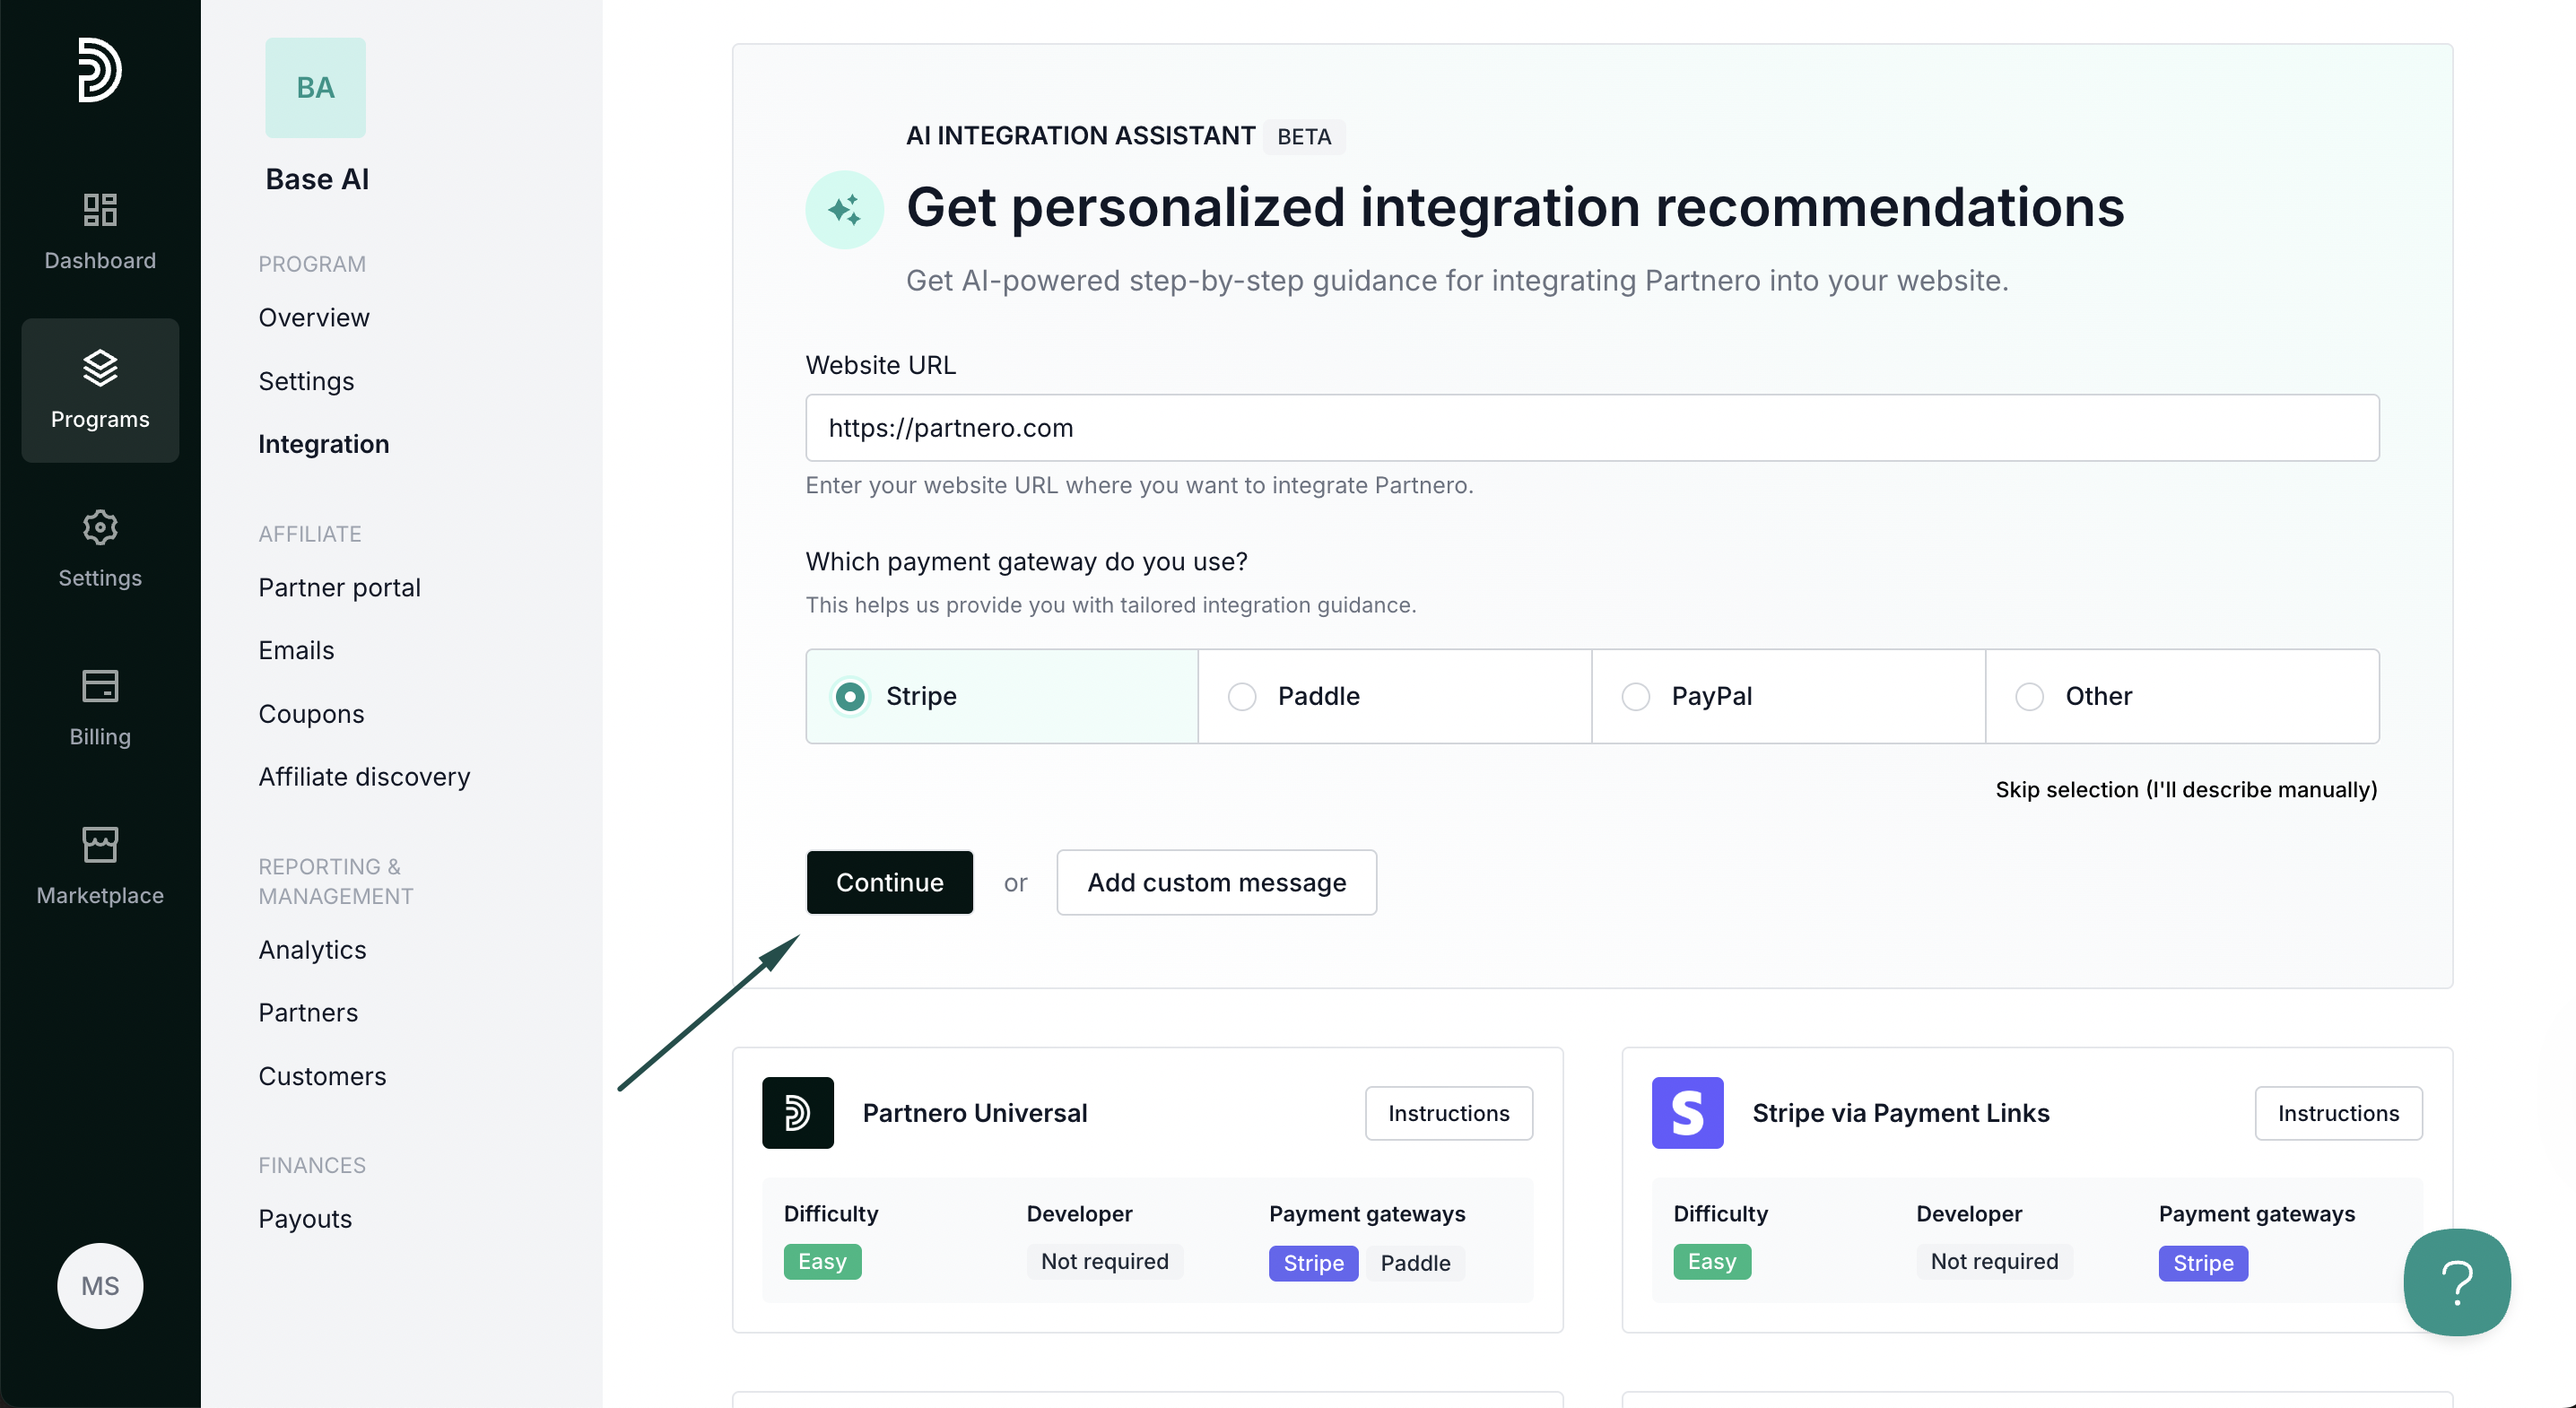2576x1408 pixels.
Task: Click 'Get personalized integration recommendations' heading
Action: click(x=1515, y=208)
